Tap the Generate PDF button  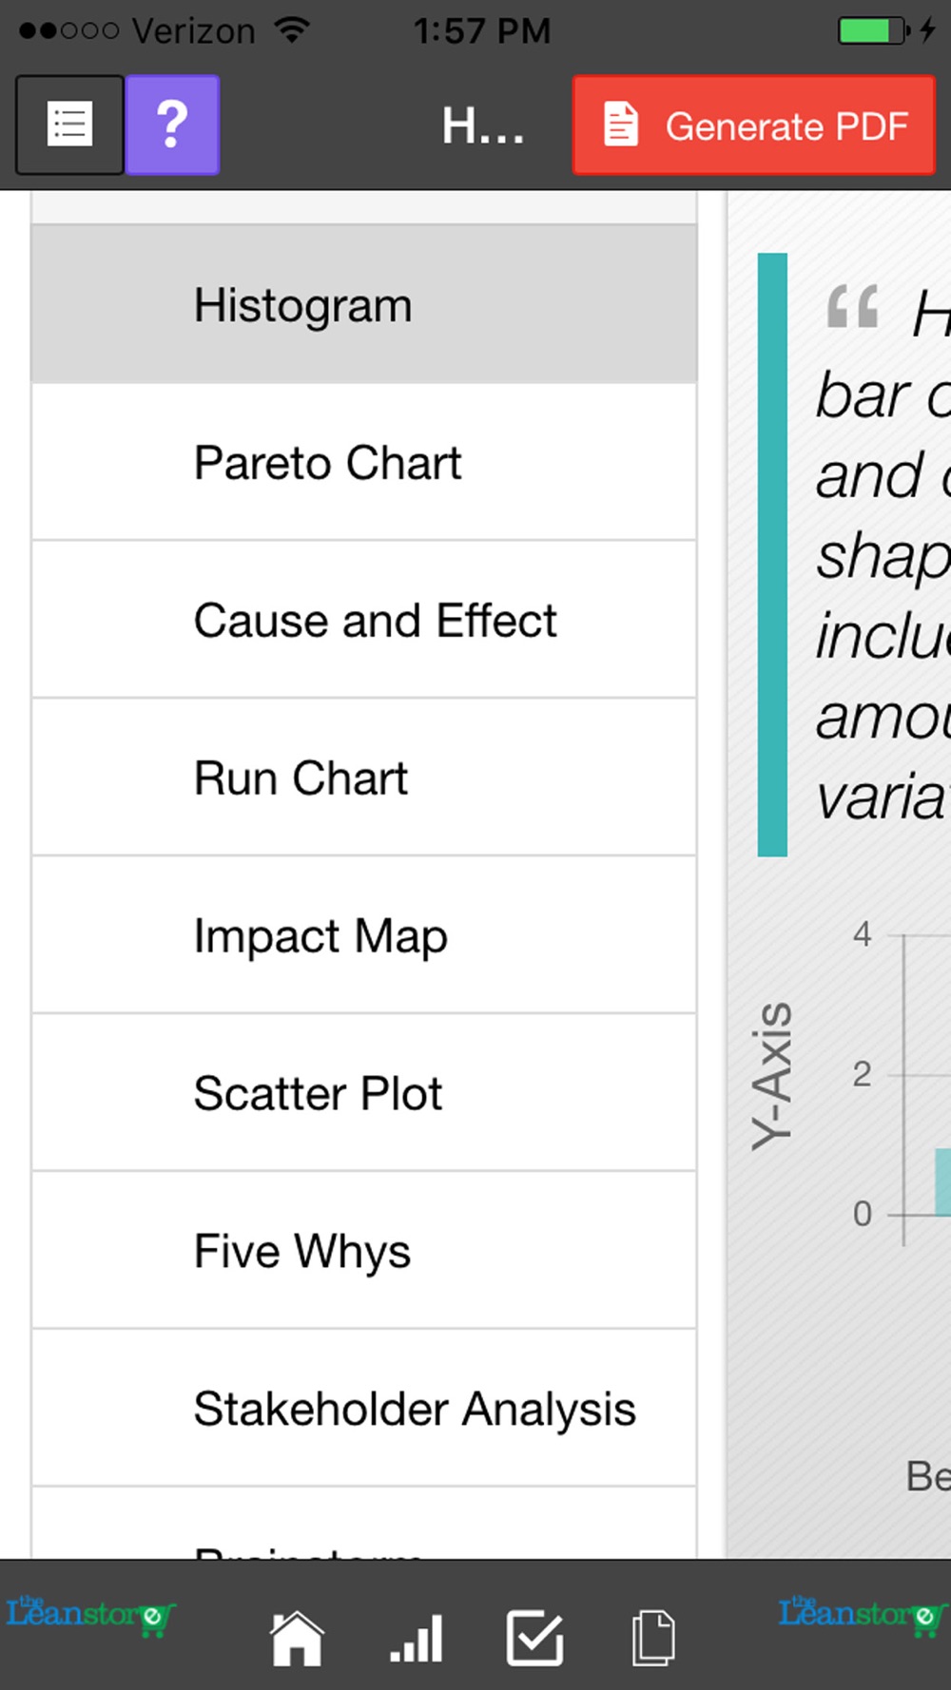tap(754, 125)
